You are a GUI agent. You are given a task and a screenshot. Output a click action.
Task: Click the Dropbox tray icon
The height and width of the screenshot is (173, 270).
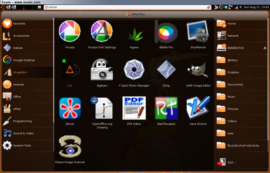[x=226, y=7]
